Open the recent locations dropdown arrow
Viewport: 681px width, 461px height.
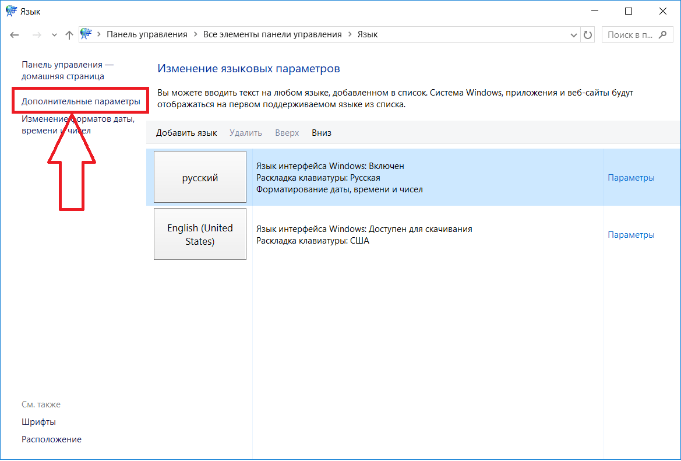point(54,35)
